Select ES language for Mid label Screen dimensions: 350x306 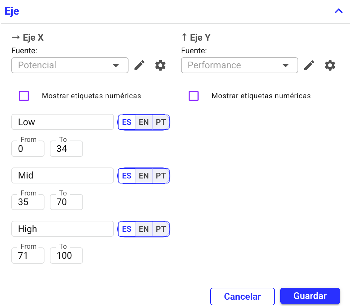[x=127, y=175]
